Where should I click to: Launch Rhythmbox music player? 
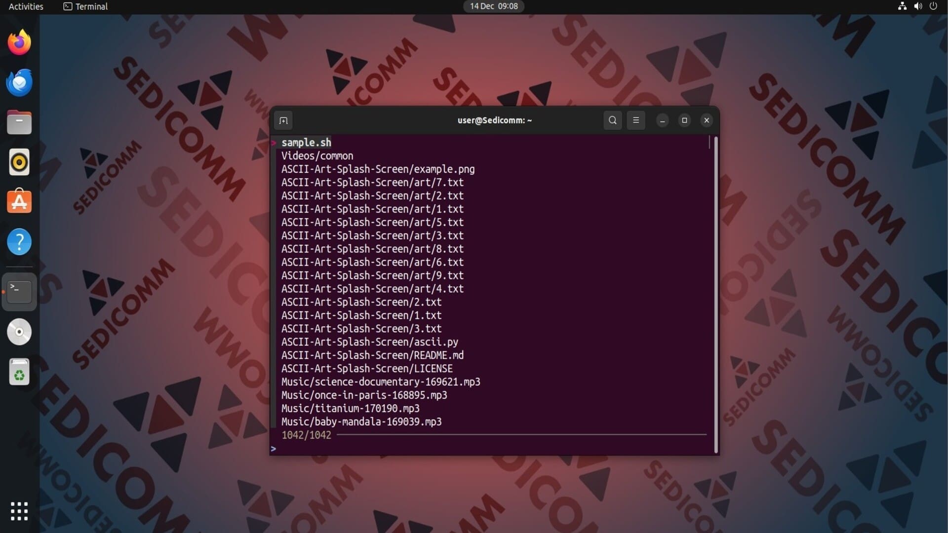pyautogui.click(x=19, y=162)
